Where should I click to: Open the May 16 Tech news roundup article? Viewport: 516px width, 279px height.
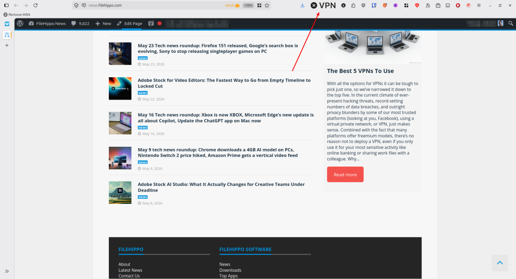point(226,118)
